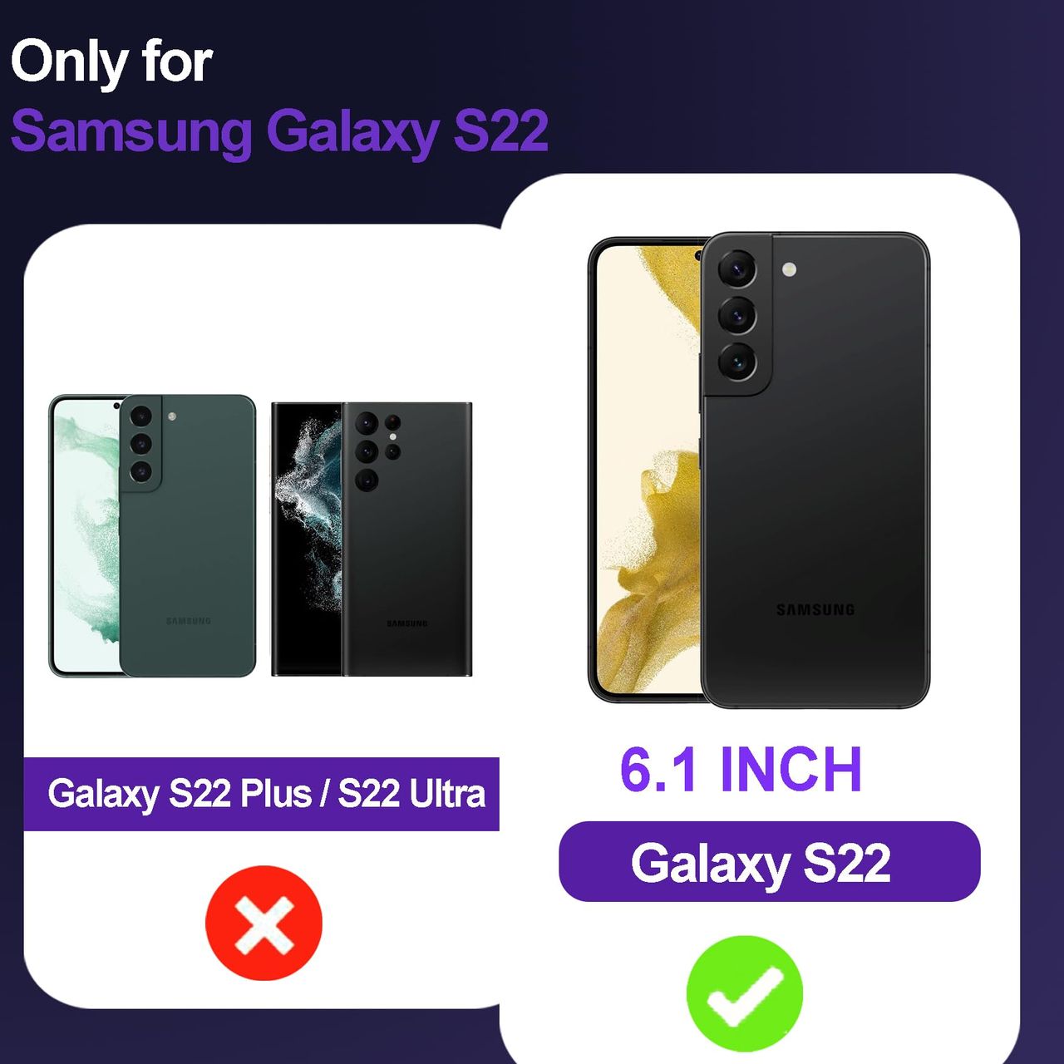1064x1064 pixels.
Task: Click the Only for heading text
Action: click(x=111, y=62)
